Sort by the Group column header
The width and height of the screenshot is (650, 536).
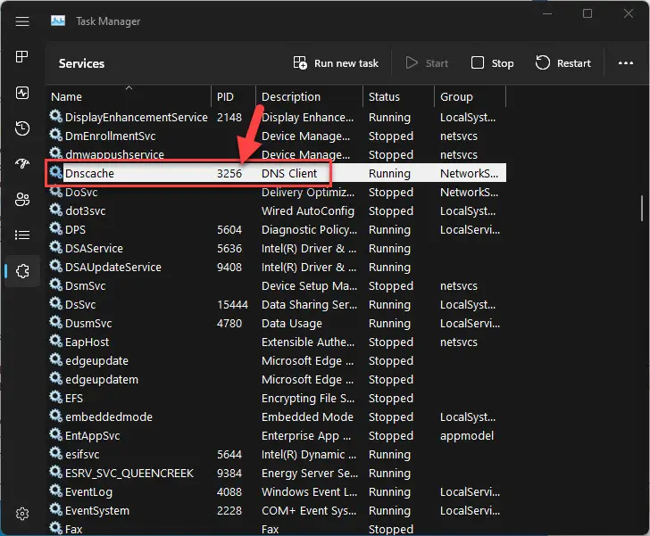pos(470,96)
